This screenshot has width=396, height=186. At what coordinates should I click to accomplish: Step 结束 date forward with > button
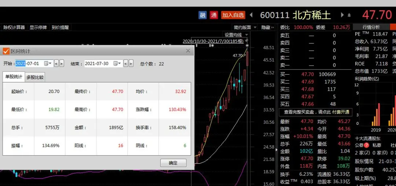pos(131,63)
